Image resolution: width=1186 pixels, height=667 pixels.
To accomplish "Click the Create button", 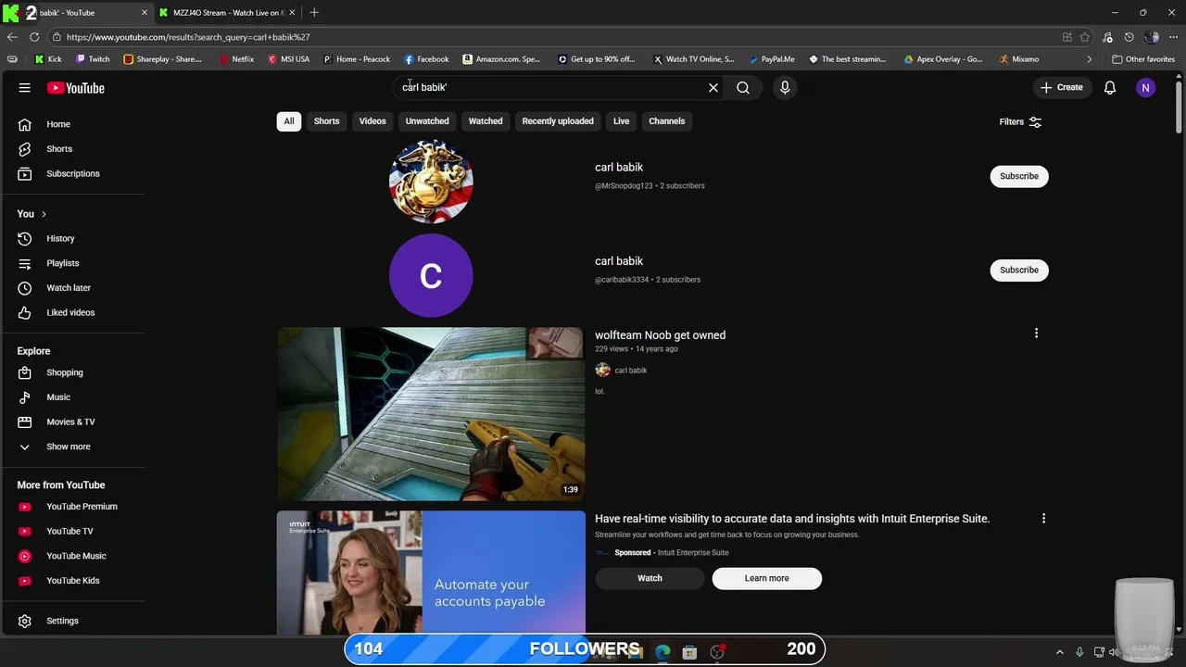I will coord(1061,88).
